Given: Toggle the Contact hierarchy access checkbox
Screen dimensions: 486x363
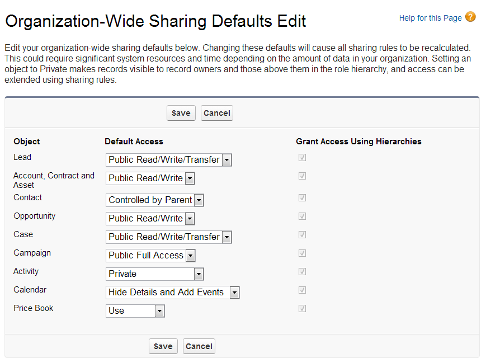Looking at the screenshot, I should (303, 198).
